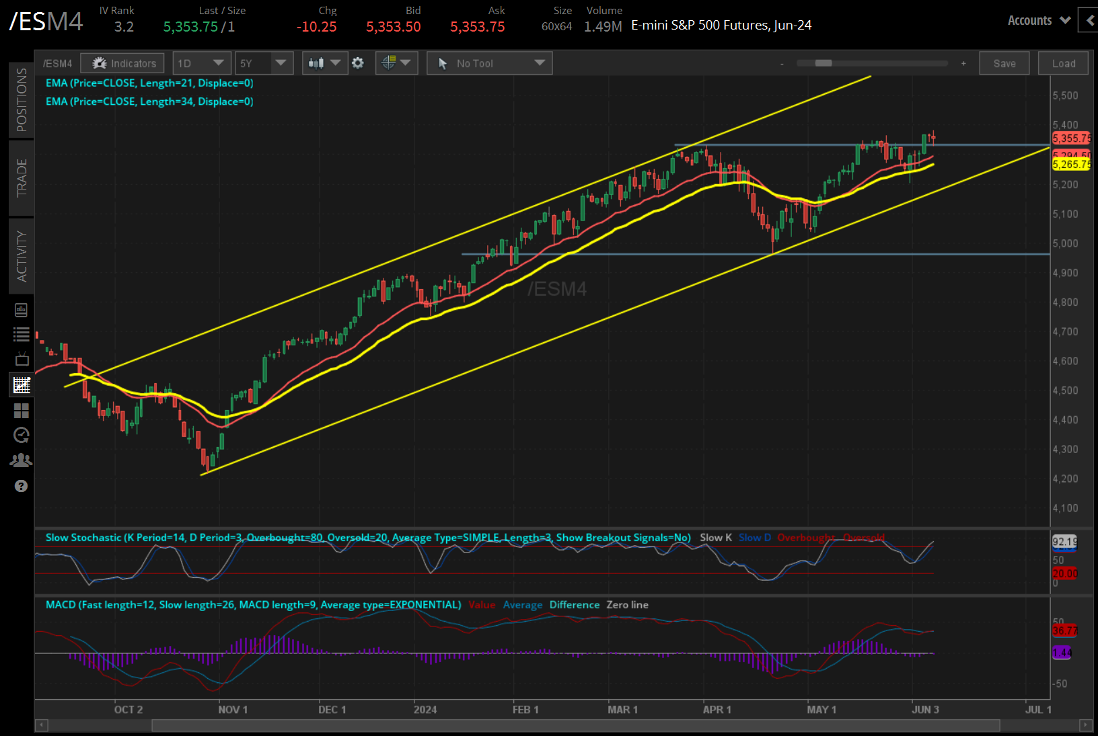This screenshot has width=1098, height=736.
Task: Click the Load button
Action: (x=1062, y=63)
